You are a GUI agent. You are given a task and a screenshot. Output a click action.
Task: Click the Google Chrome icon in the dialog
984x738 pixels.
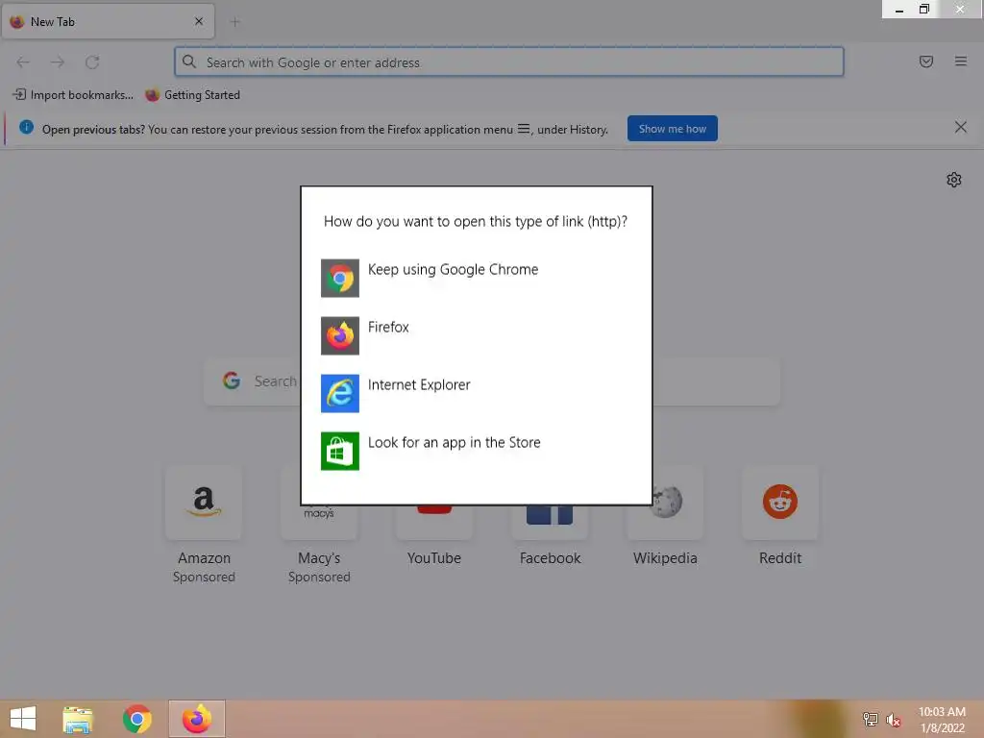tap(339, 278)
